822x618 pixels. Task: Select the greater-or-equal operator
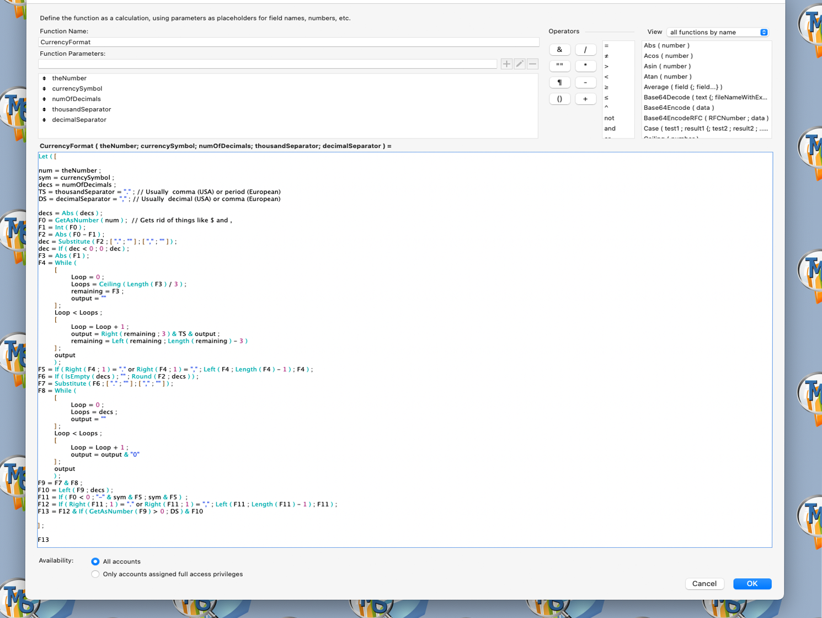[618, 87]
